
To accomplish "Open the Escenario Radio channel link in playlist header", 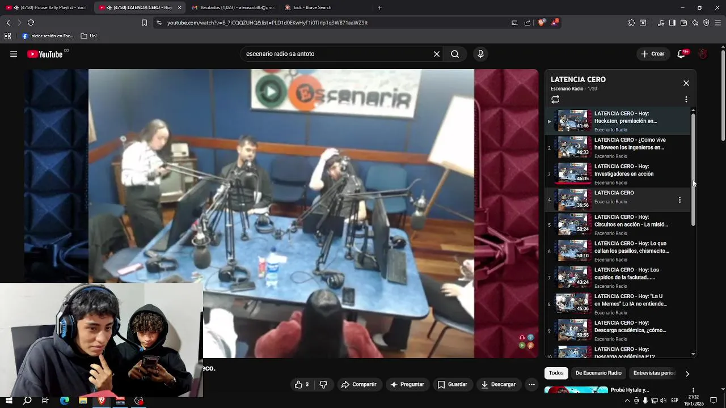I will 567,89.
